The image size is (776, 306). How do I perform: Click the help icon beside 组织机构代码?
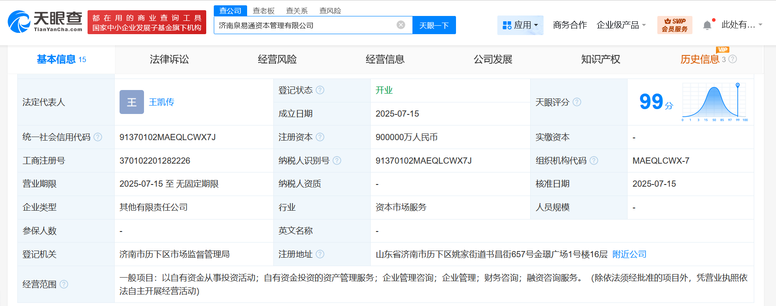pyautogui.click(x=594, y=161)
